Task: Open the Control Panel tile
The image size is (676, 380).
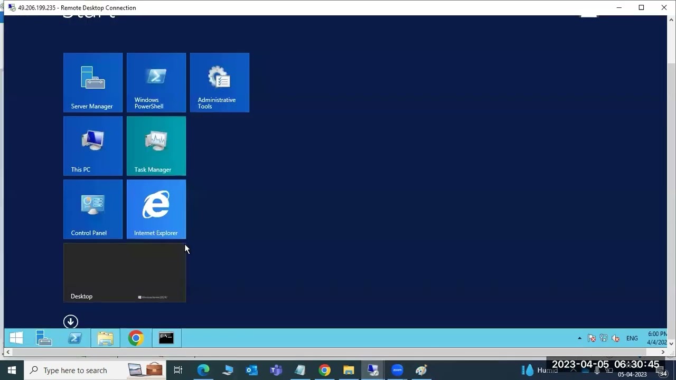Action: pos(93,209)
